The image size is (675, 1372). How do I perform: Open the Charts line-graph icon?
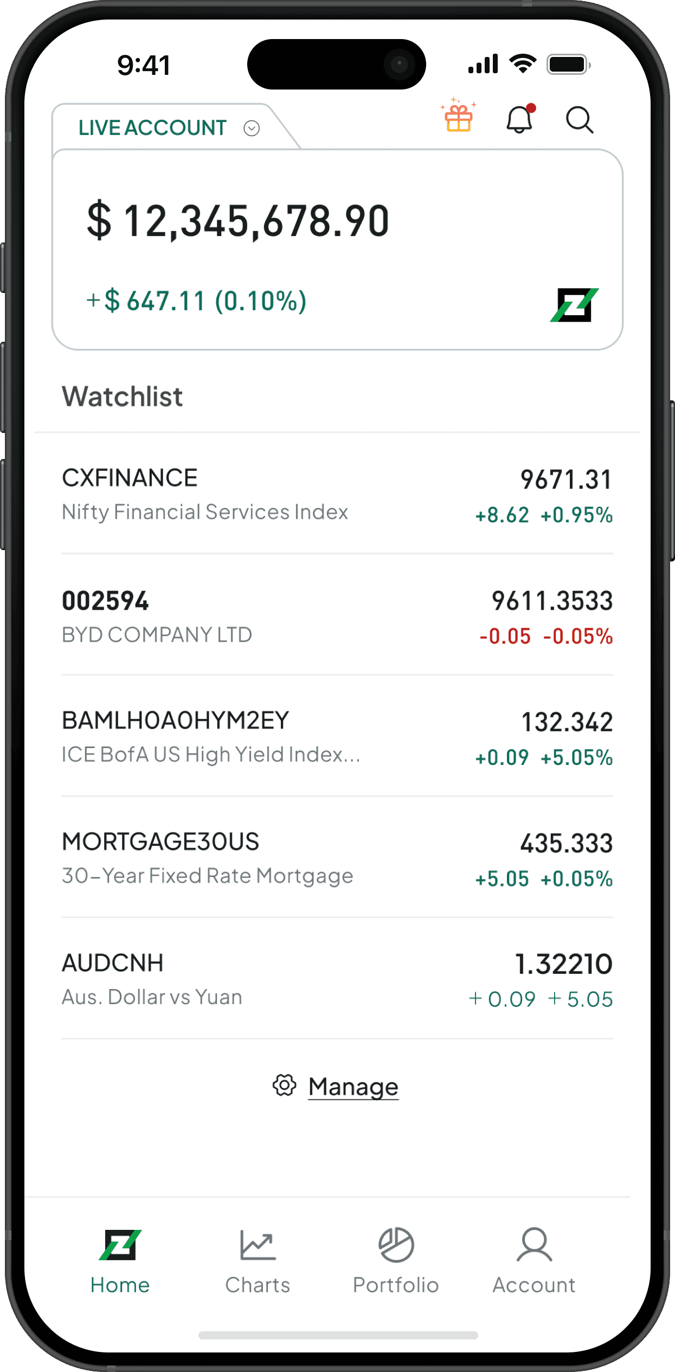click(258, 1245)
